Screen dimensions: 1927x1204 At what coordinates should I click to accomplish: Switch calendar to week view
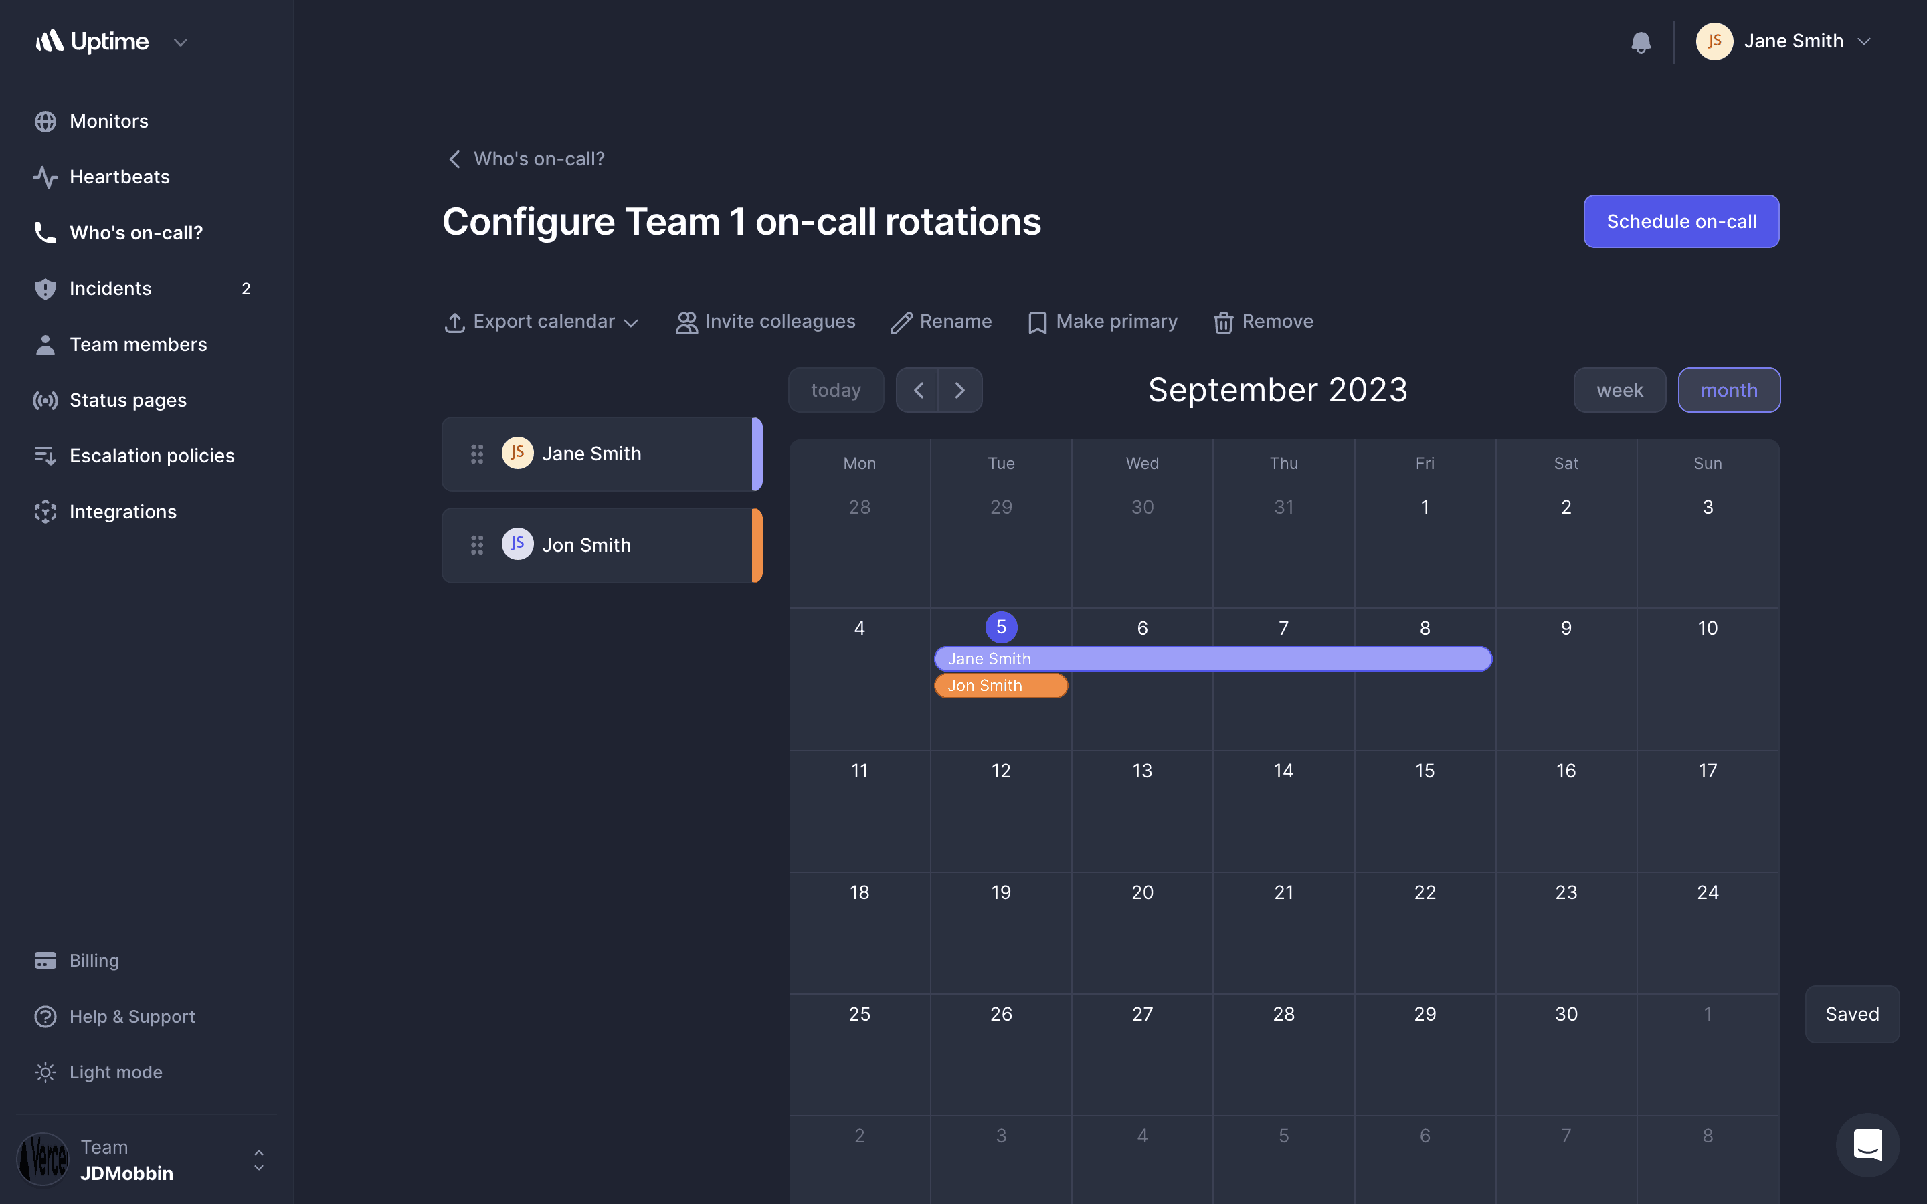[x=1619, y=390]
